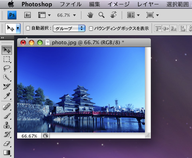Select the Brush tool
The height and width of the screenshot is (158, 192).
7,116
